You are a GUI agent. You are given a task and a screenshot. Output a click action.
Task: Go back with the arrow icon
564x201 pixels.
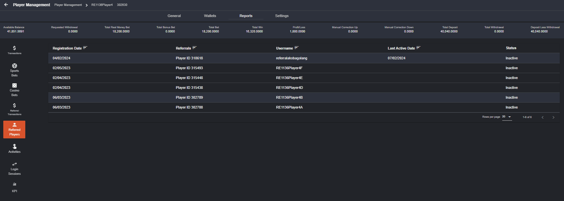[6, 5]
